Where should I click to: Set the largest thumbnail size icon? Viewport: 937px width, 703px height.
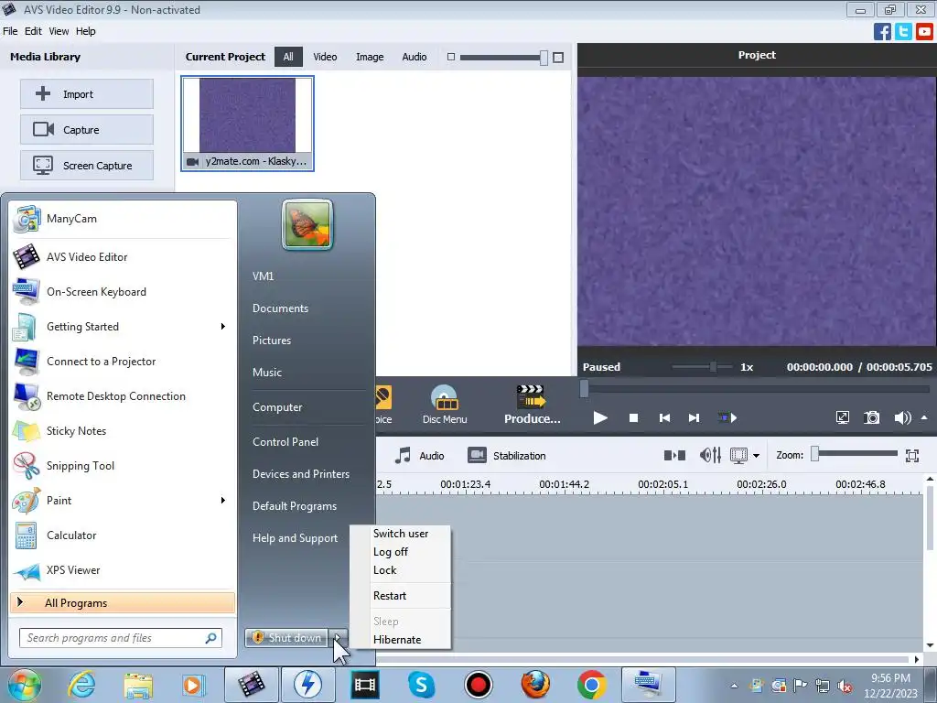[558, 58]
